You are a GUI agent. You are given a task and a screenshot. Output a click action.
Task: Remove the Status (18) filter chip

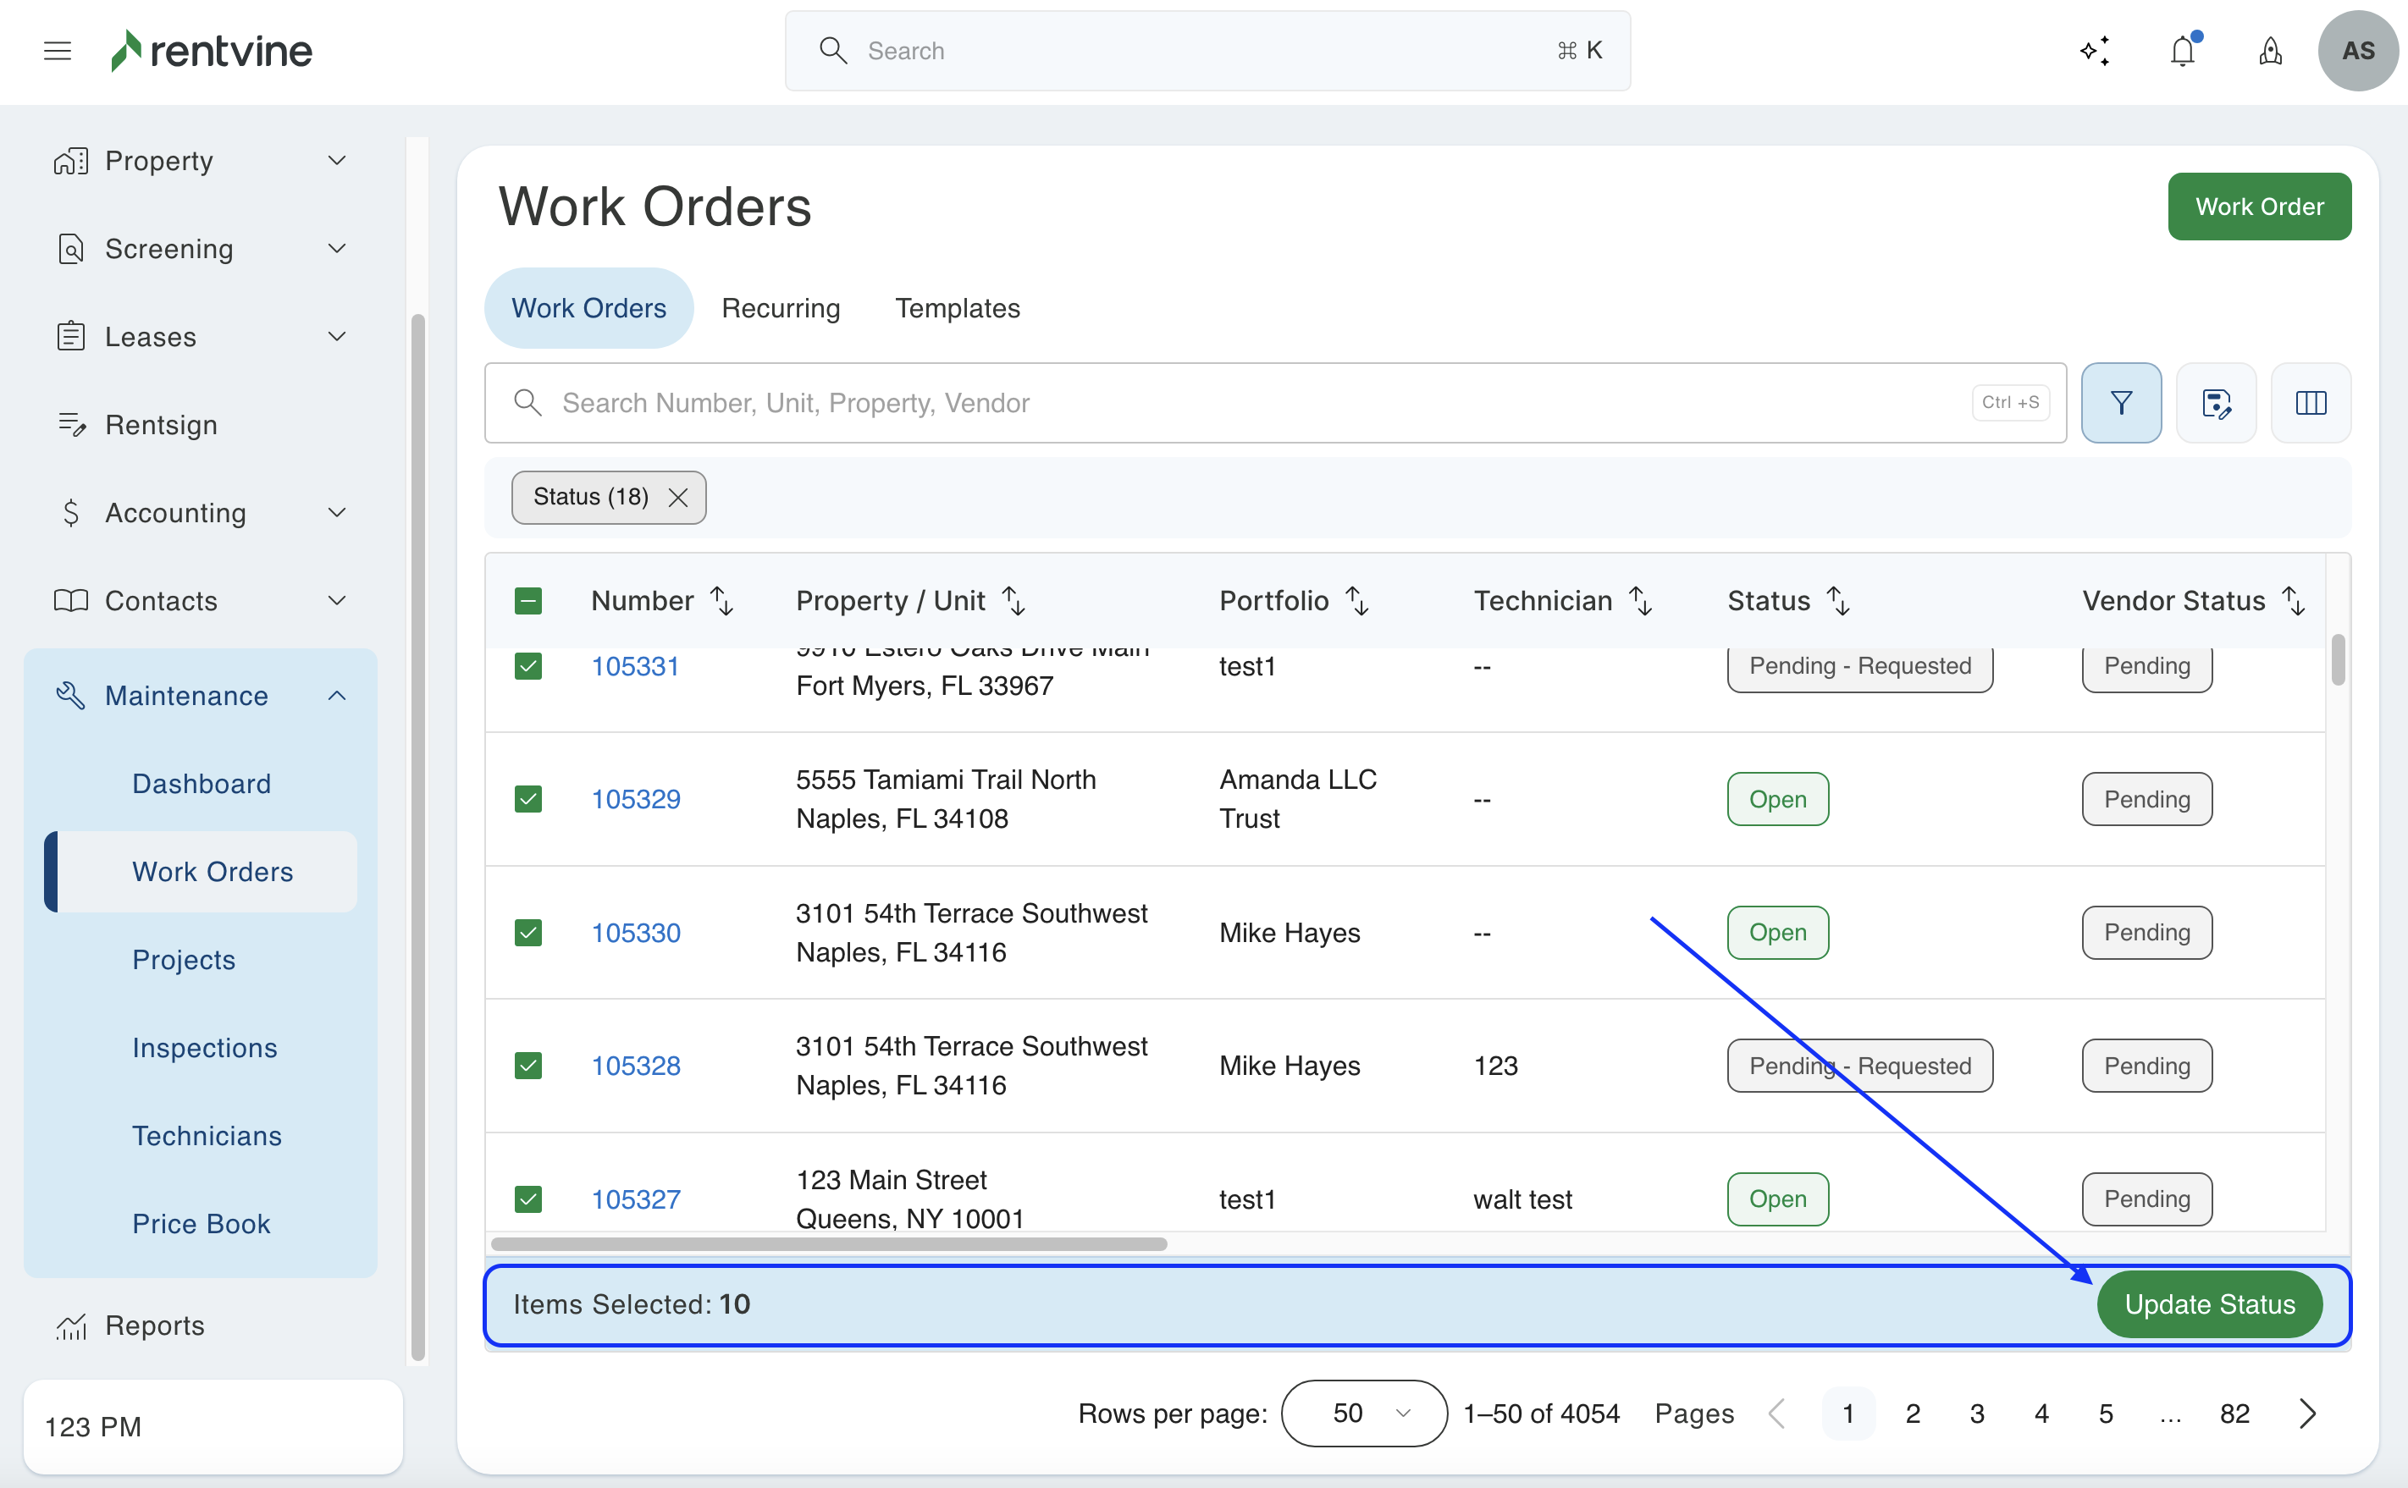coord(678,498)
